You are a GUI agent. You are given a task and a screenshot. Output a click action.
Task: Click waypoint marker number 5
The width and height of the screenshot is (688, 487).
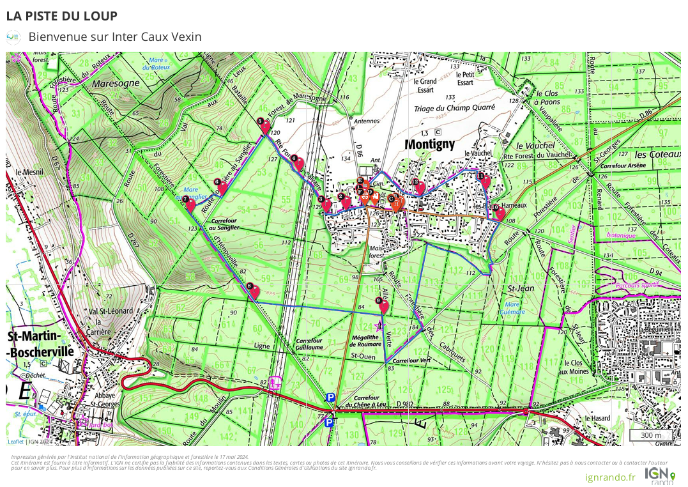[264, 126]
